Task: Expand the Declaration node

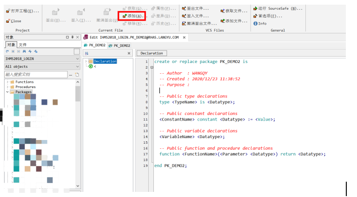Action: (x=86, y=61)
